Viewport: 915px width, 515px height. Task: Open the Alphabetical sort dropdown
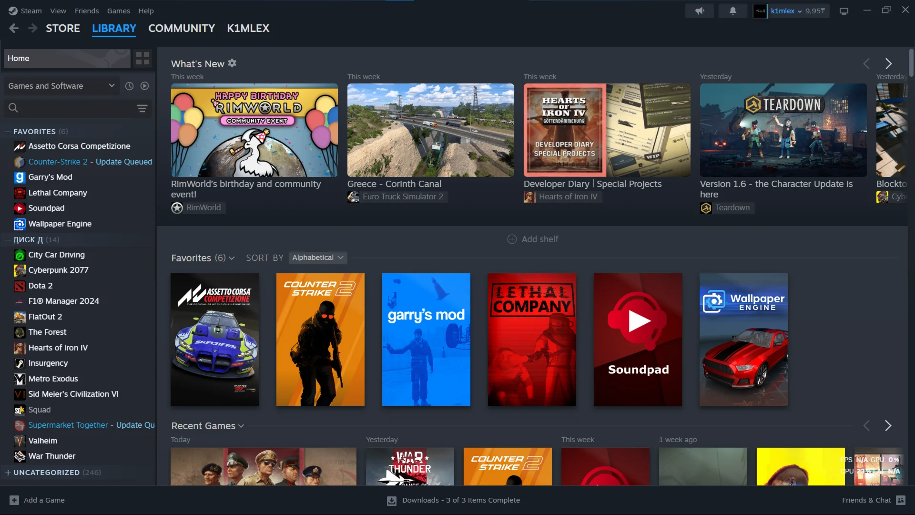(317, 257)
